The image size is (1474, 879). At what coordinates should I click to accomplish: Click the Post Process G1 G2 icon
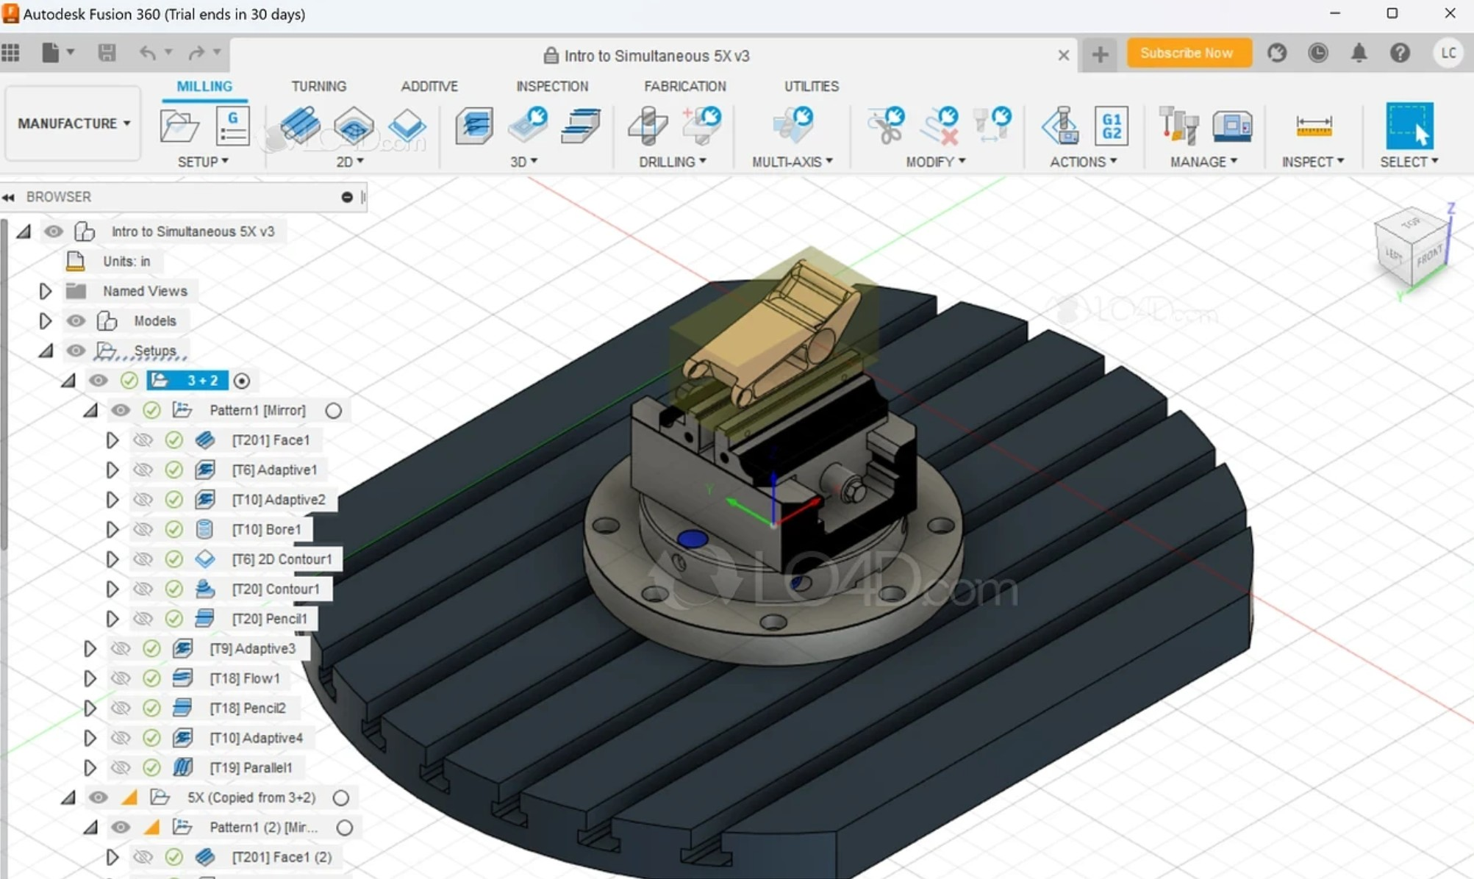tap(1112, 126)
